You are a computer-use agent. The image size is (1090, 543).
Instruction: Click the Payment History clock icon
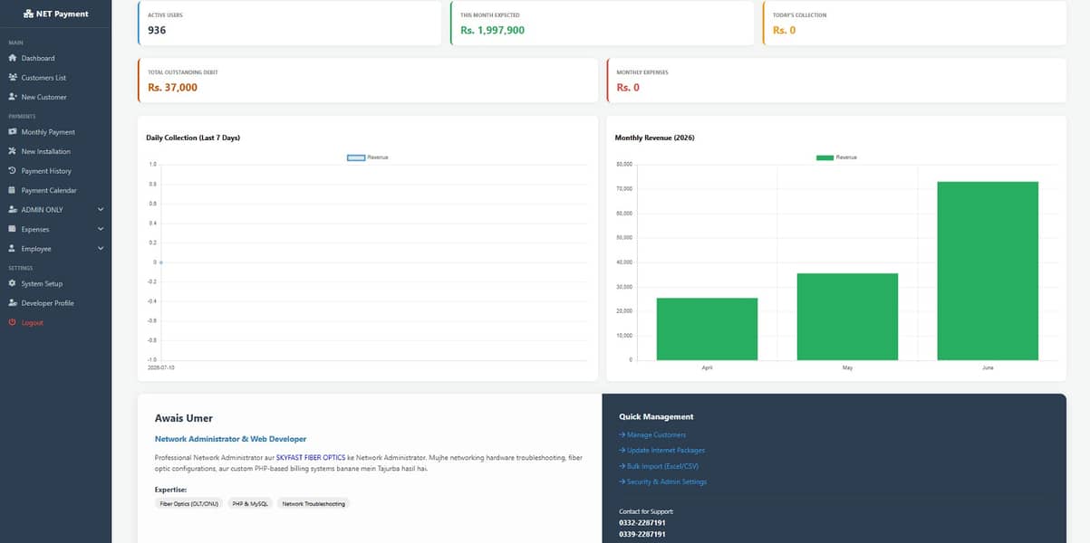[x=13, y=171]
